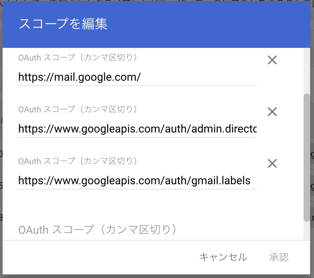Remove the https://mail.google.com/ scope

pyautogui.click(x=272, y=60)
